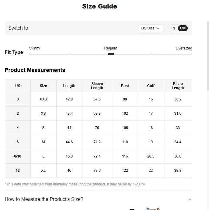Collapse How to Measure the Product's Size section
Image resolution: width=209 pixels, height=210 pixels.
tap(44, 199)
